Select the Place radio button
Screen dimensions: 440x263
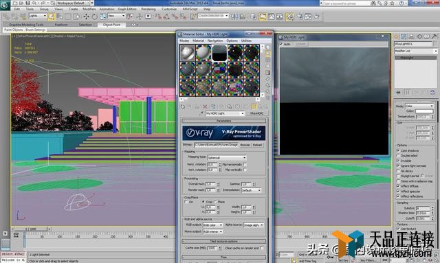click(x=215, y=202)
